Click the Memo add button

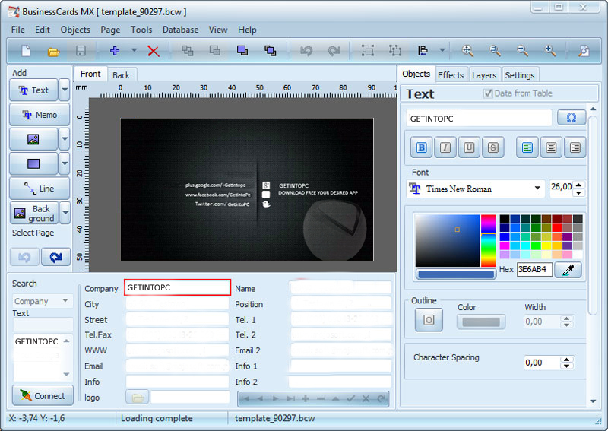[40, 115]
